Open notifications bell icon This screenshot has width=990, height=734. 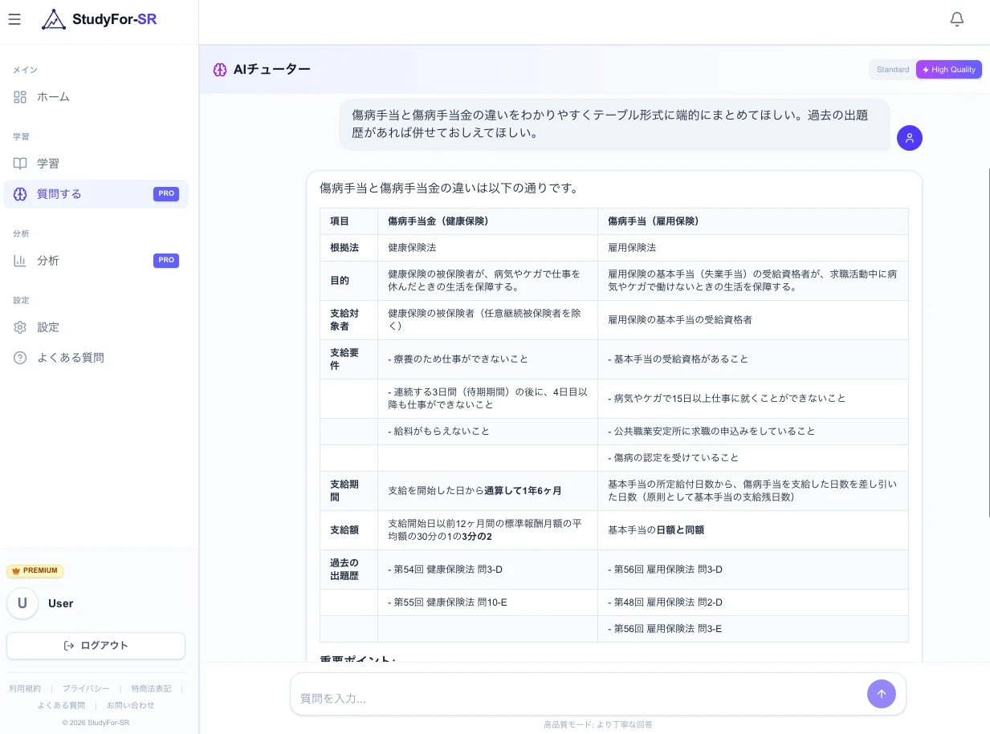pyautogui.click(x=956, y=19)
